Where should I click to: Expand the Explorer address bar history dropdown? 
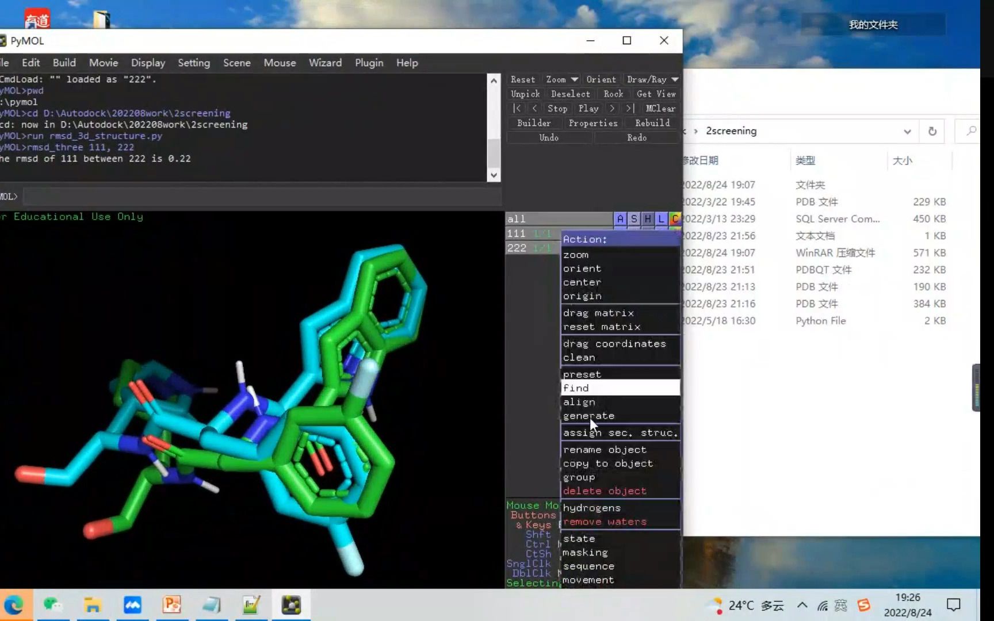click(x=907, y=131)
